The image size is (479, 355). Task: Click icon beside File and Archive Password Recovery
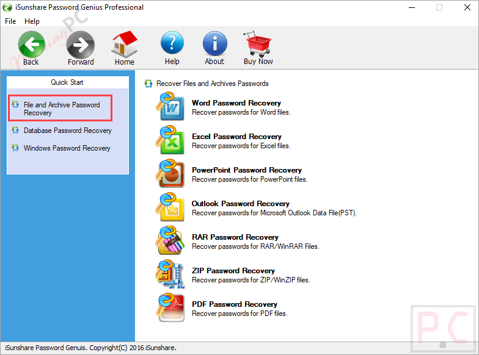coord(15,105)
